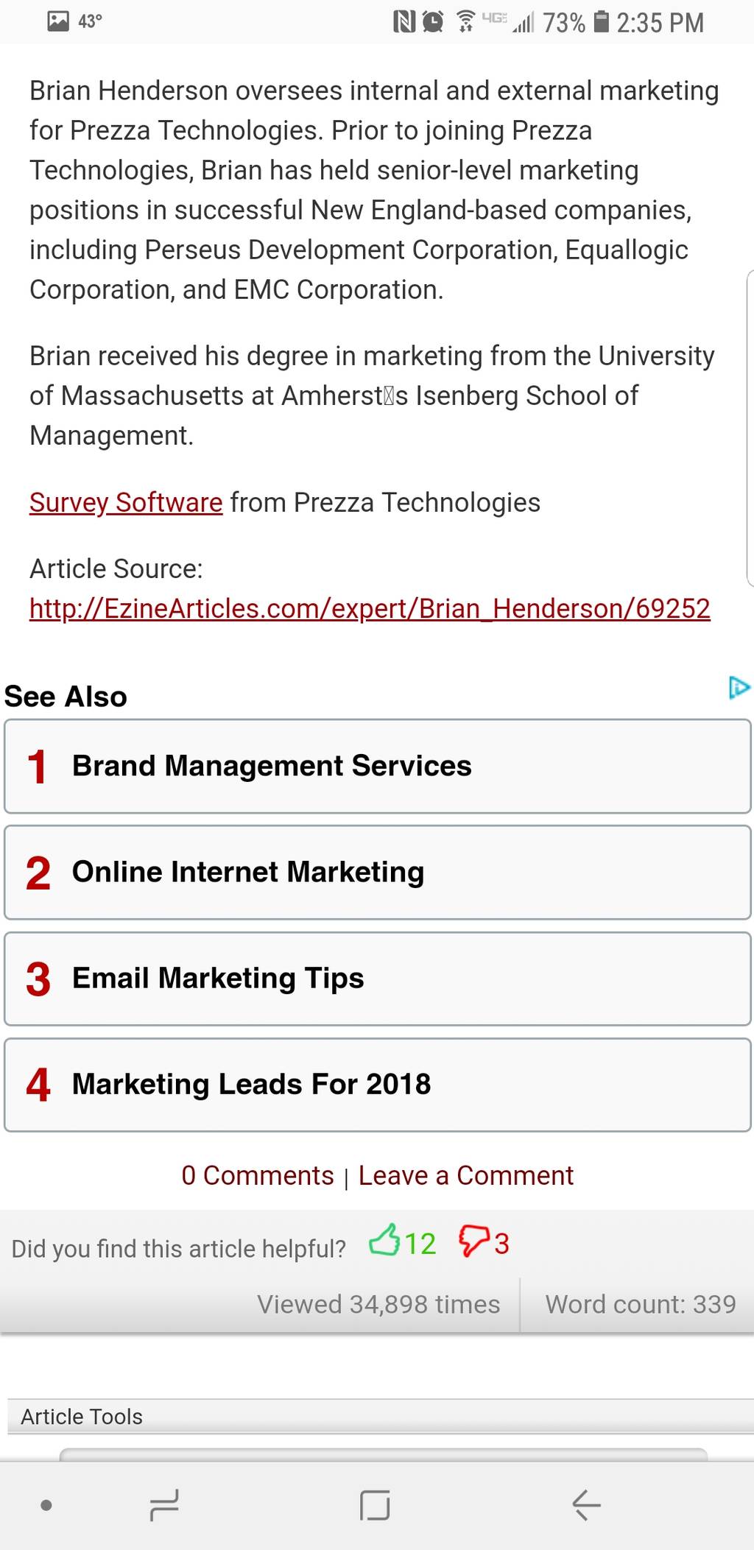Image resolution: width=754 pixels, height=1550 pixels.
Task: Select Brand Management Services result
Action: [378, 767]
